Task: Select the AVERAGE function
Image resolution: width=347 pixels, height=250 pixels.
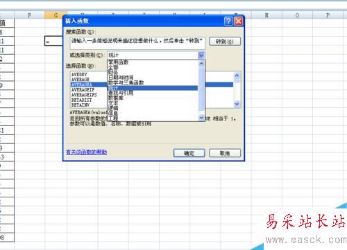Action: tap(81, 80)
